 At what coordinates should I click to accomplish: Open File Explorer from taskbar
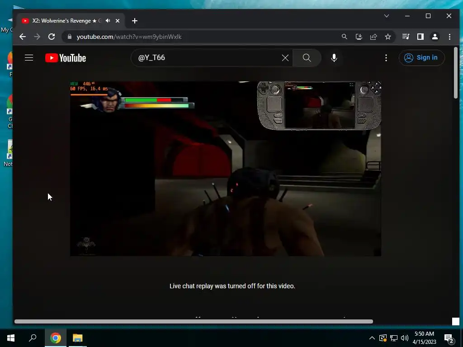(x=78, y=338)
